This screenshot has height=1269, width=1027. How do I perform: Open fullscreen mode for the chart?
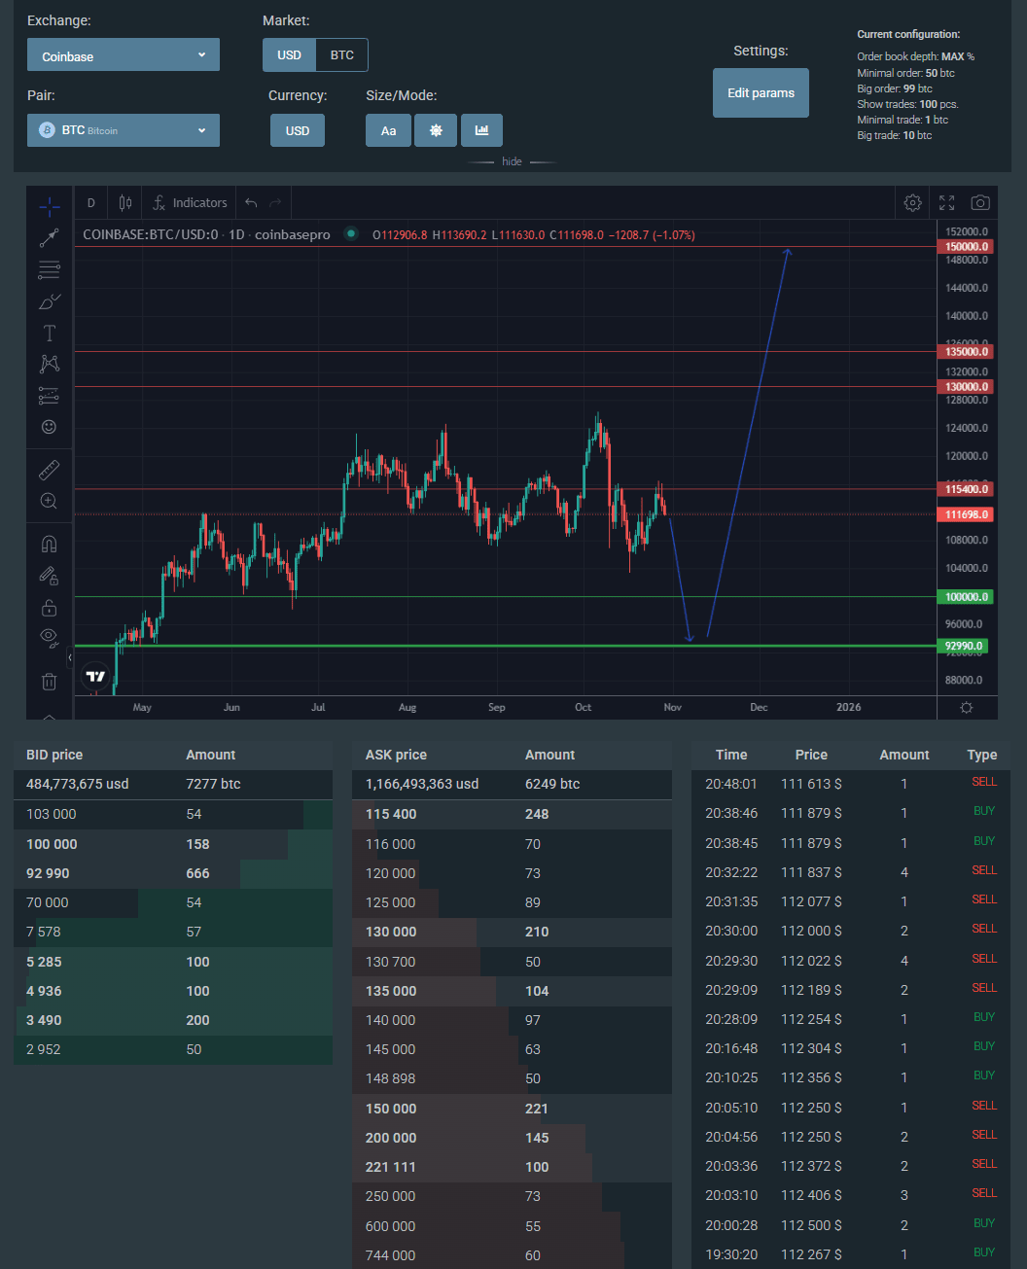[946, 202]
